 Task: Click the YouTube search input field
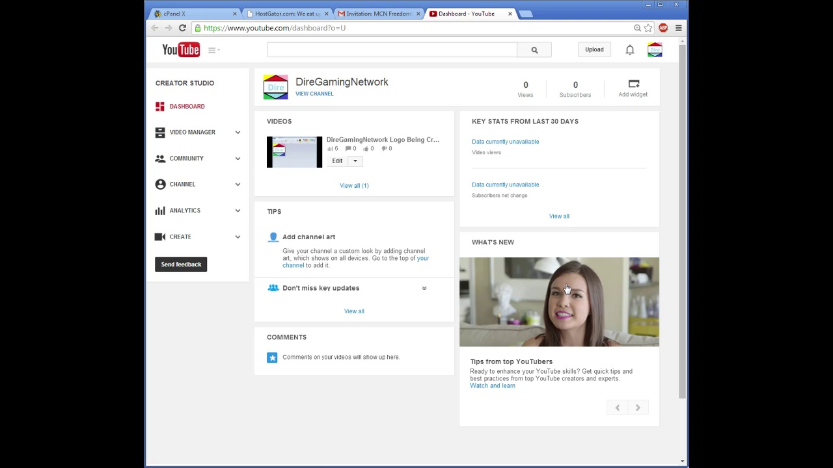pyautogui.click(x=392, y=50)
